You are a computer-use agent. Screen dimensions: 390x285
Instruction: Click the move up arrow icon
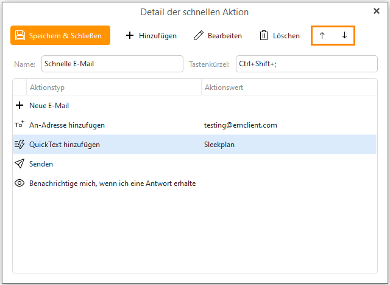click(x=322, y=35)
